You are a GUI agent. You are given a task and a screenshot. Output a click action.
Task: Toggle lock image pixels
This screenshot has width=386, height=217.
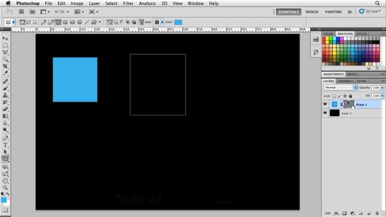tap(340, 96)
